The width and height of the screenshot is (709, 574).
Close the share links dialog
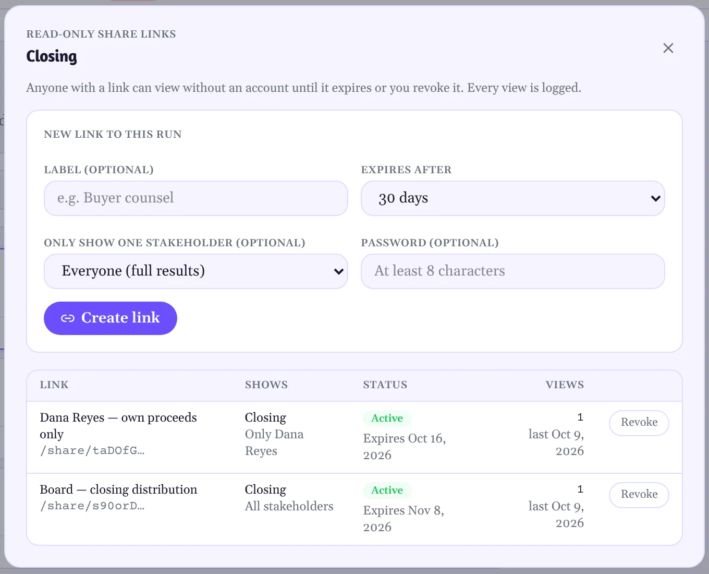pos(668,48)
